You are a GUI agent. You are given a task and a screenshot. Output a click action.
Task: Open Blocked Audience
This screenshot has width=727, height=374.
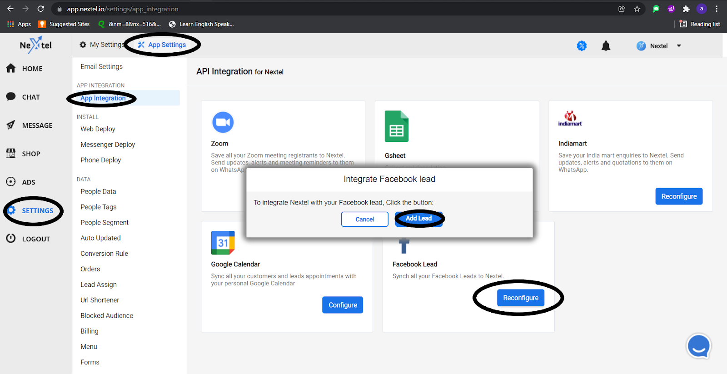point(107,315)
